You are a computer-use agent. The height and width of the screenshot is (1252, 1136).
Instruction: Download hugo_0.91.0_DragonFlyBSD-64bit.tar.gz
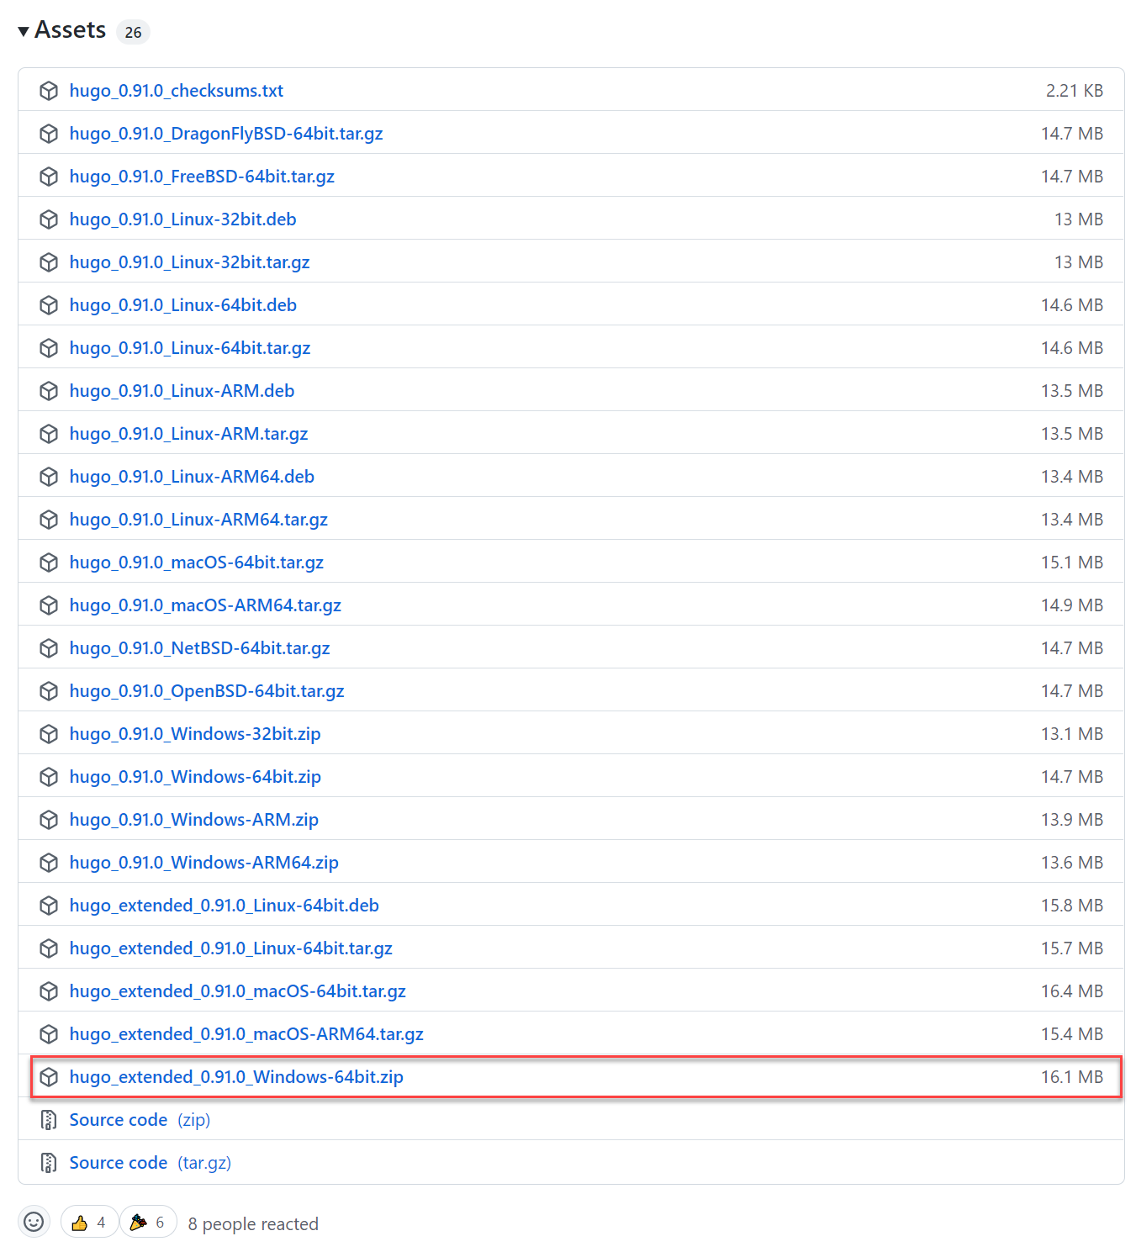(226, 133)
